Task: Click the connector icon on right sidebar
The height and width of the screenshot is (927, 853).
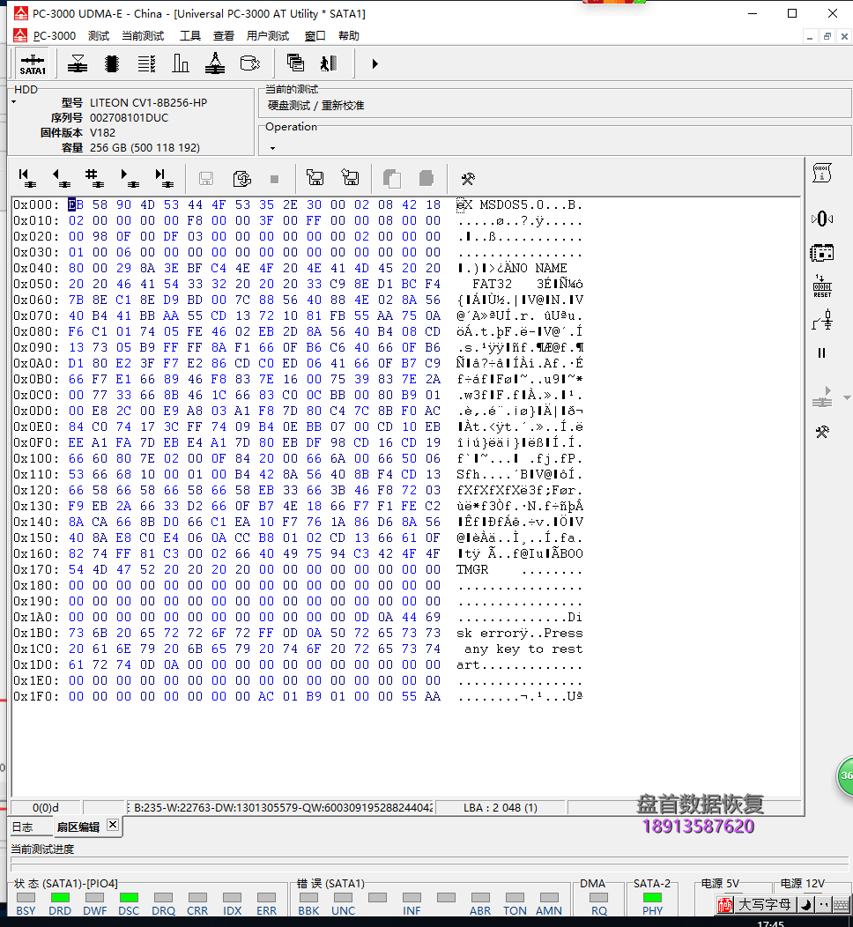Action: tap(822, 320)
